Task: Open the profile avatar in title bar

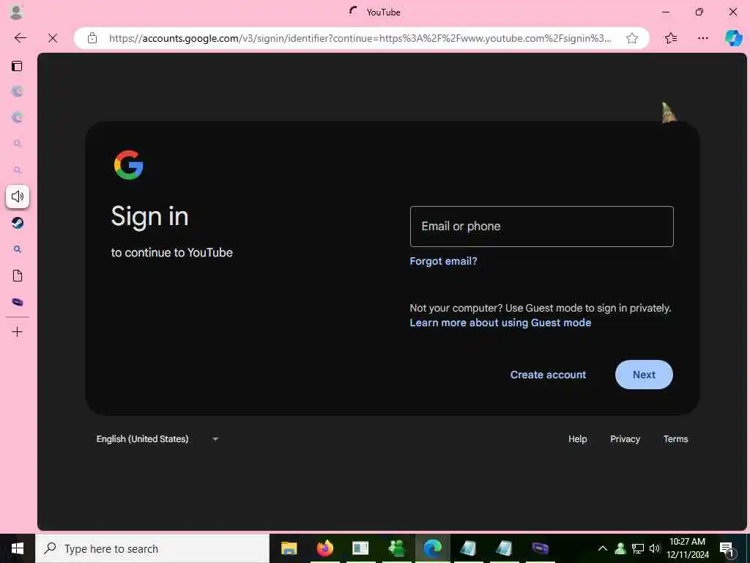Action: coord(16,12)
